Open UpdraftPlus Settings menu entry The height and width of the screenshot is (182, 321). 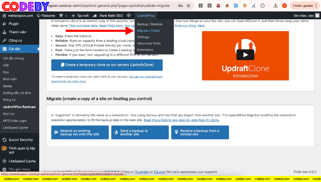(143, 37)
